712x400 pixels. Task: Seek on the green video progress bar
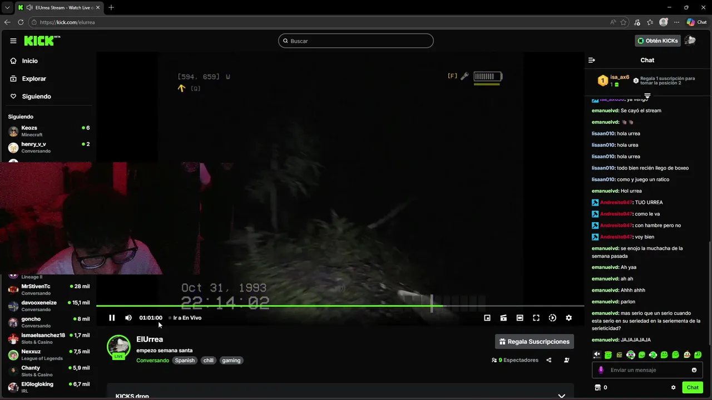340,306
